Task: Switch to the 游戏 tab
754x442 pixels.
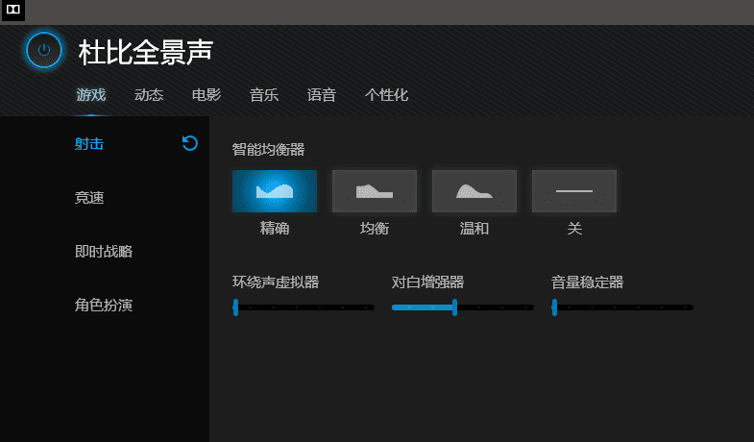Action: [91, 95]
